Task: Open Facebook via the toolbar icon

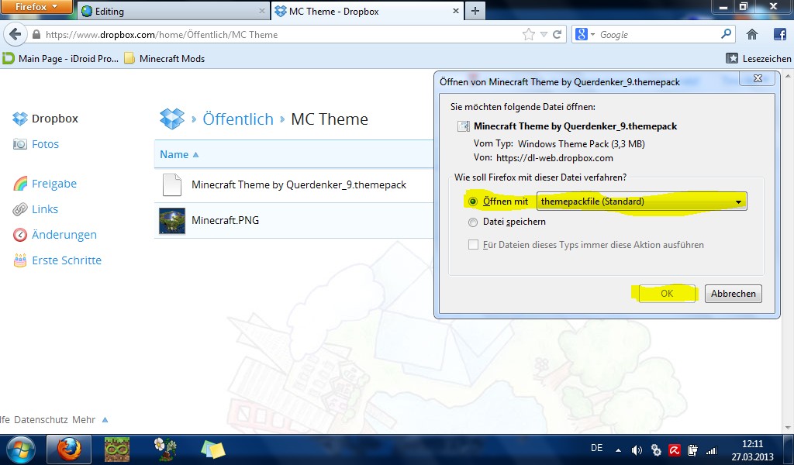Action: point(779,34)
